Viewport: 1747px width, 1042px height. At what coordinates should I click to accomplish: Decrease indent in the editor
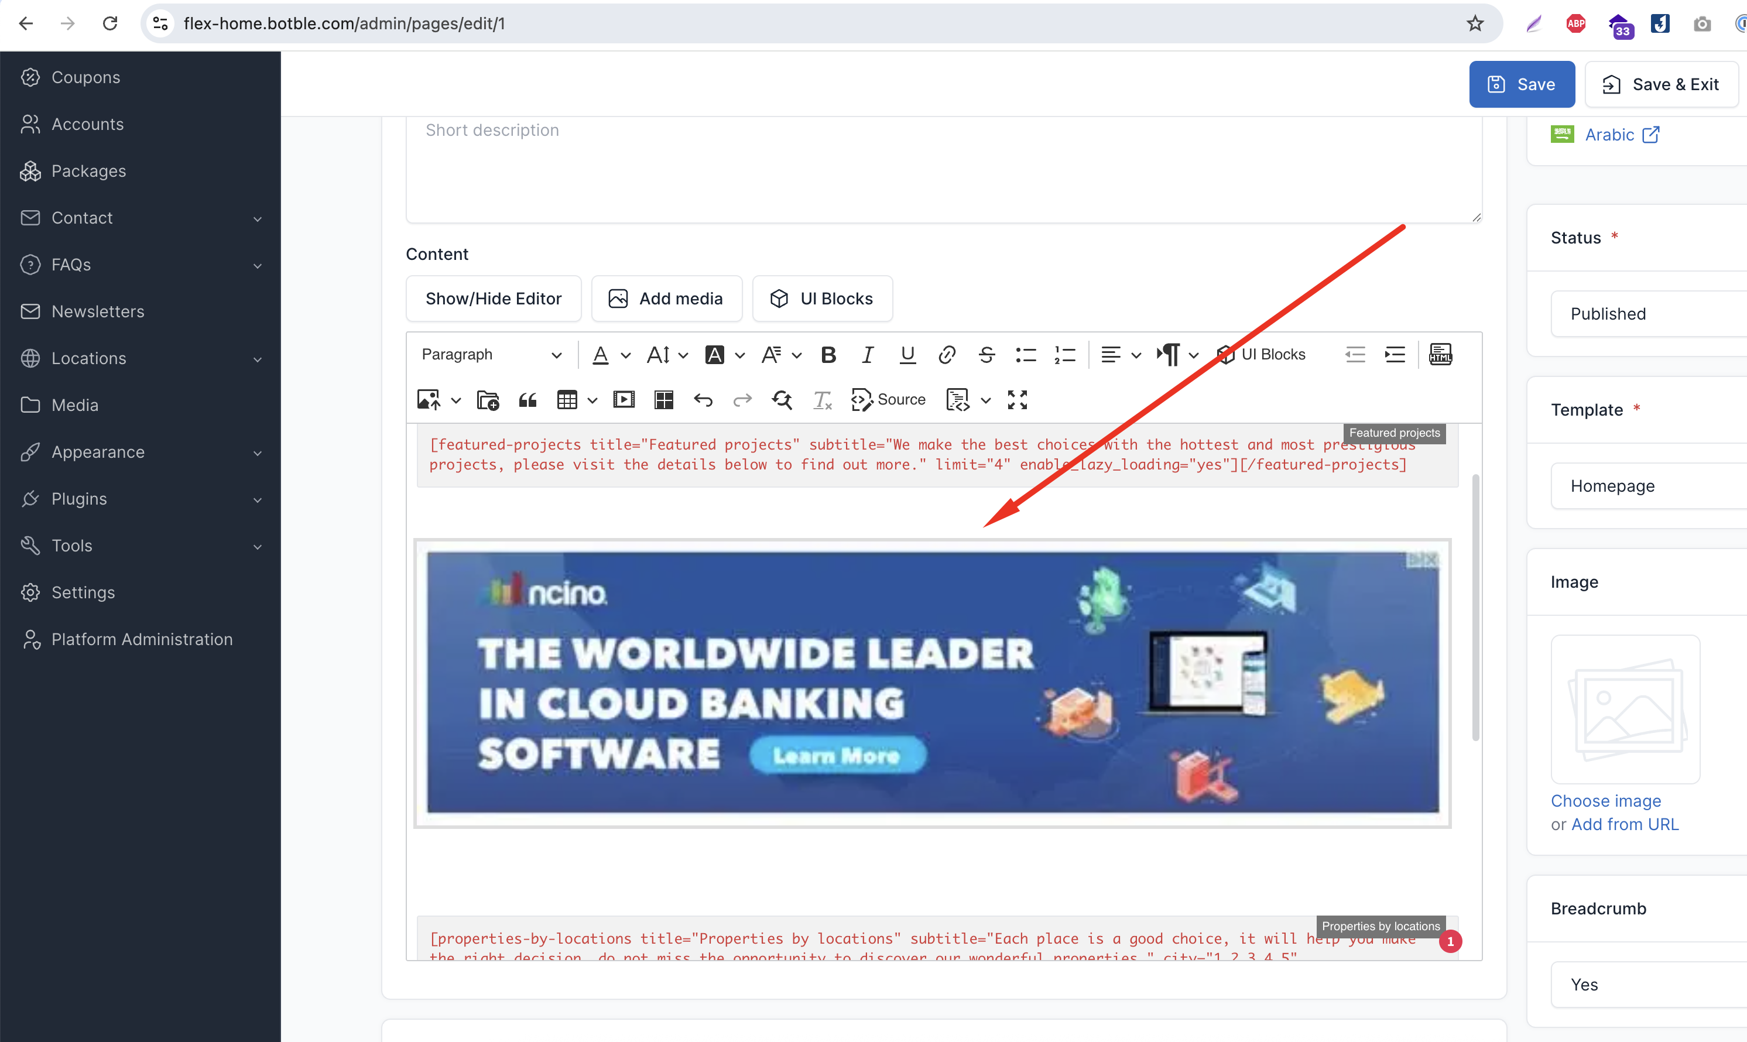pos(1355,355)
